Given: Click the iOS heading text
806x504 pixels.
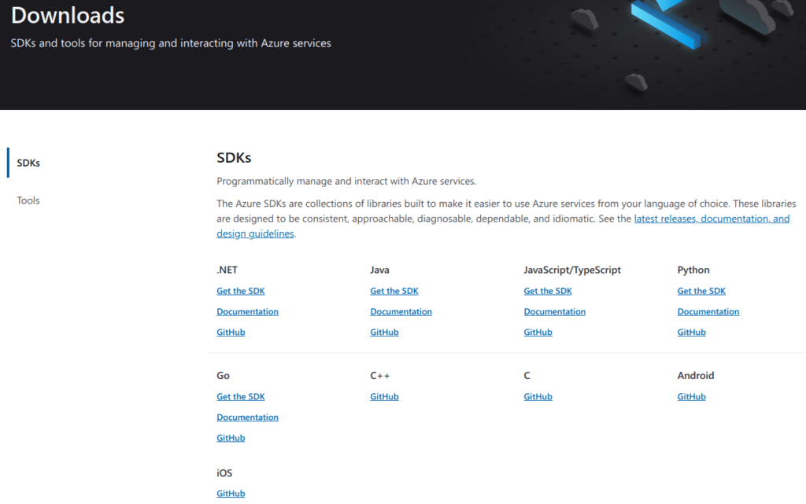Looking at the screenshot, I should click(224, 473).
